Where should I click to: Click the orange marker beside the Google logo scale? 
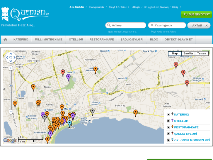click(47, 140)
